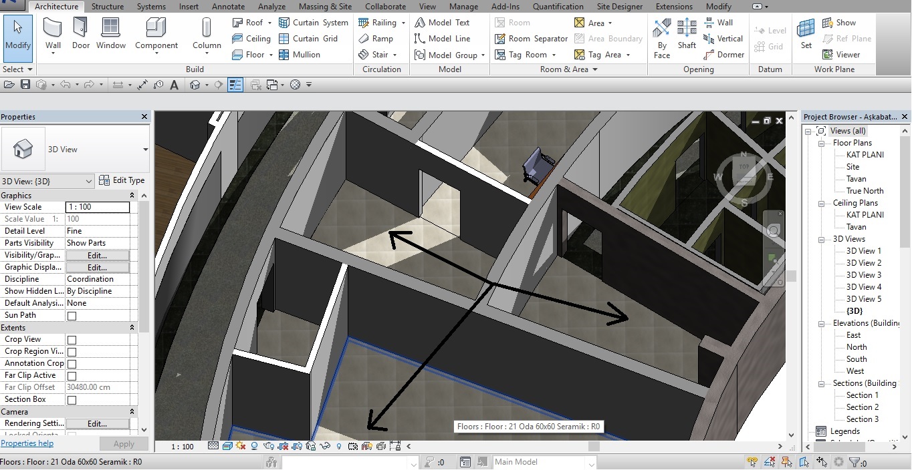Click the ViewCube Top face

coord(744,166)
